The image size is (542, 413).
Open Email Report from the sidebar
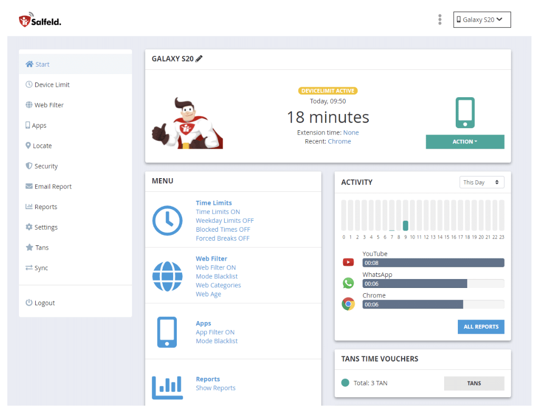click(53, 187)
